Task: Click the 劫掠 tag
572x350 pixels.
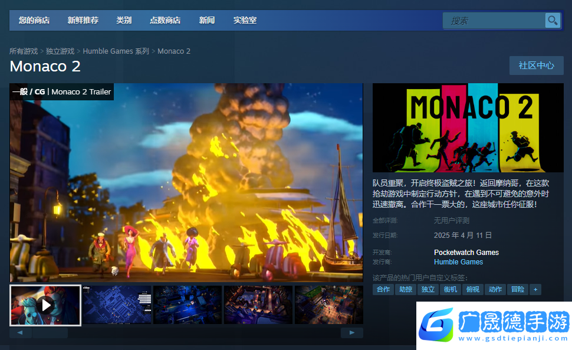Action: click(406, 289)
